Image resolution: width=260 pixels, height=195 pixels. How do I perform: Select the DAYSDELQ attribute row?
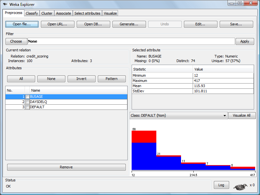point(66,102)
